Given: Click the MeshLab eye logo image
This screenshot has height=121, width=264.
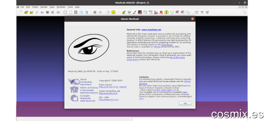Looking at the screenshot, I should click(88, 47).
